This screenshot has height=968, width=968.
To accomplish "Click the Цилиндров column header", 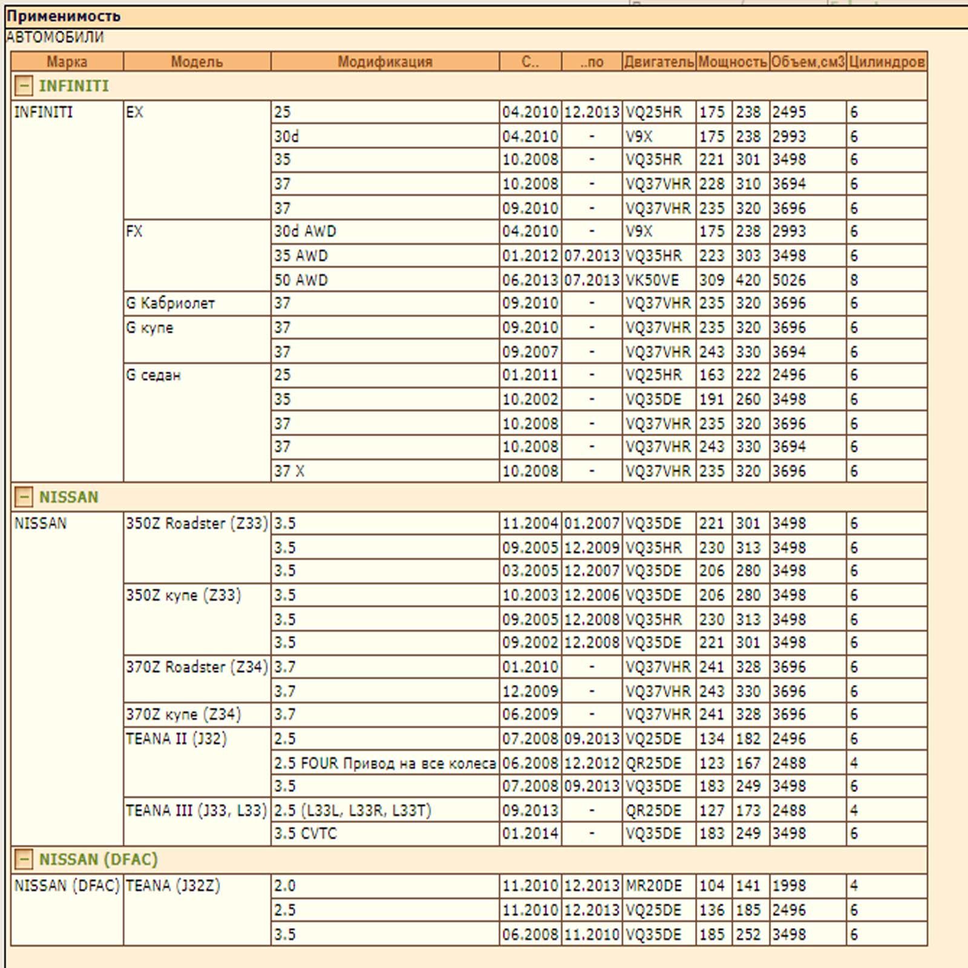I will [x=887, y=62].
